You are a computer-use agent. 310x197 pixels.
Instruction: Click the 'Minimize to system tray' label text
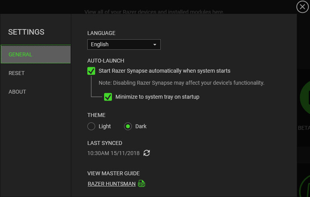(x=157, y=97)
